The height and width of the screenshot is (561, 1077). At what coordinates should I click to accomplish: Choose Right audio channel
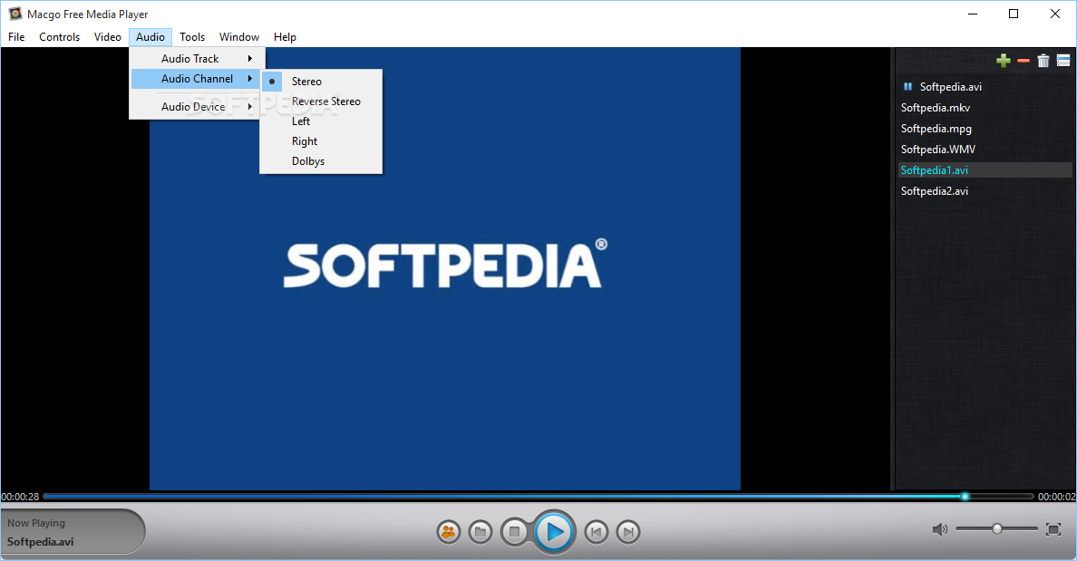321,140
